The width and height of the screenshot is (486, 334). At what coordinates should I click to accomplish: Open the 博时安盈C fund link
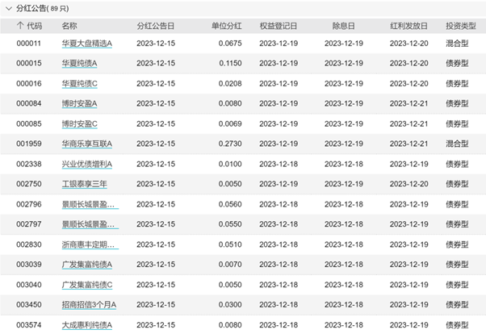79,124
